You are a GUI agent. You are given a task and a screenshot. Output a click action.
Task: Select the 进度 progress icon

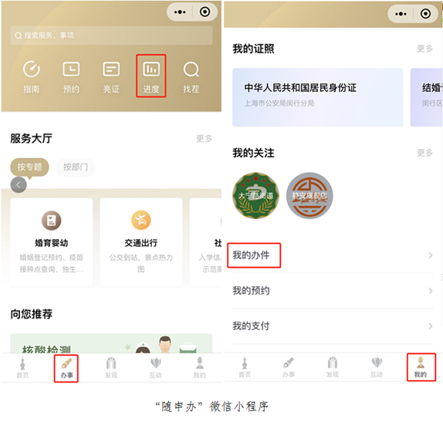coord(151,76)
